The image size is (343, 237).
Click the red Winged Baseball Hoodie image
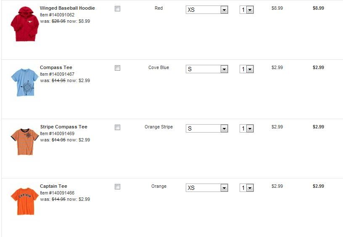coord(24,24)
